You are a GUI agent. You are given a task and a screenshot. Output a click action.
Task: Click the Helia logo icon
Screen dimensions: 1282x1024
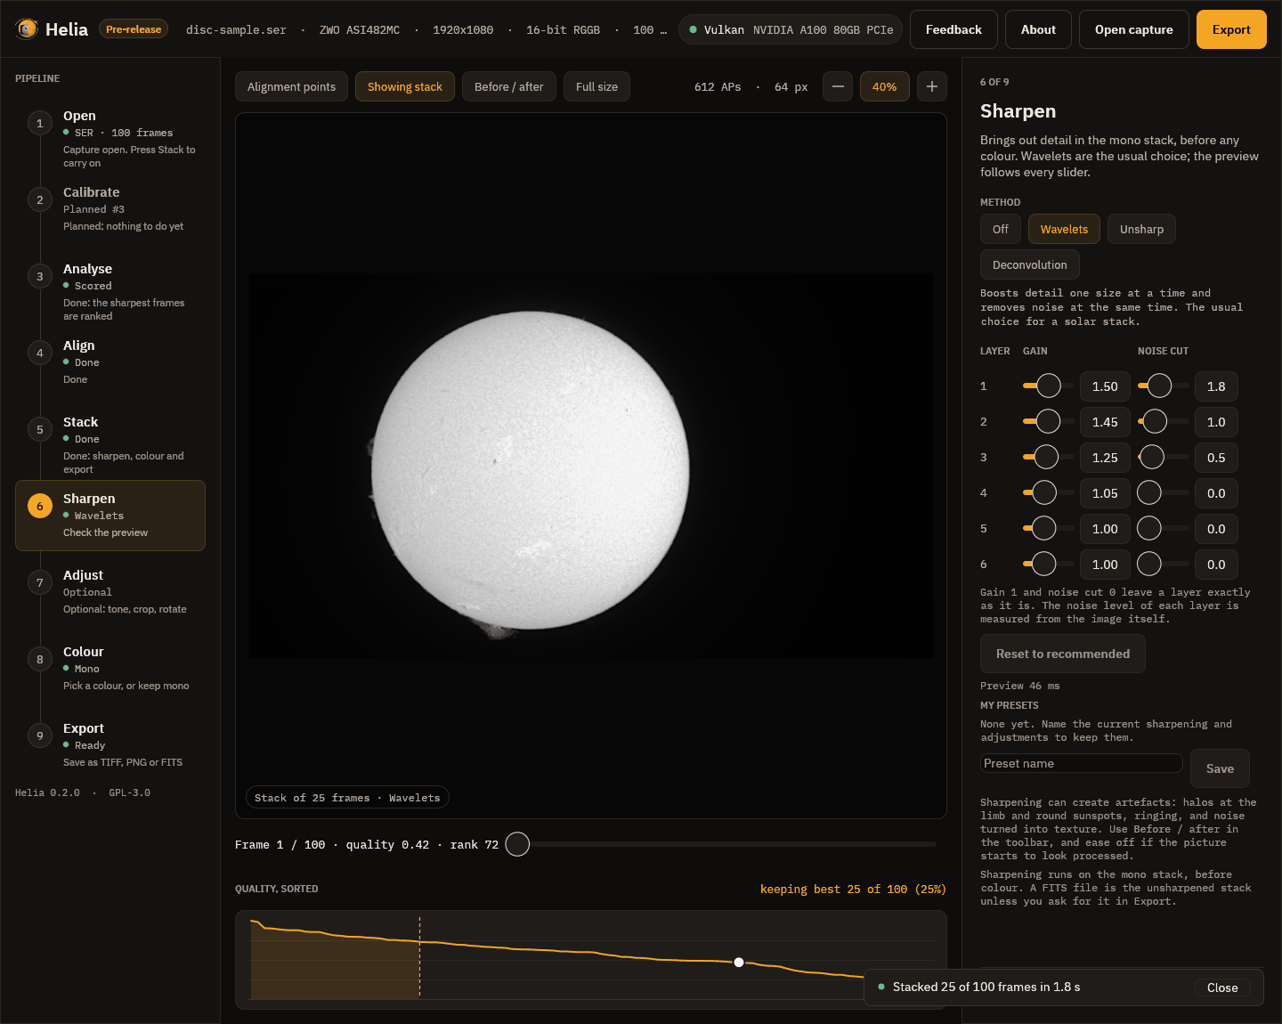tap(27, 29)
